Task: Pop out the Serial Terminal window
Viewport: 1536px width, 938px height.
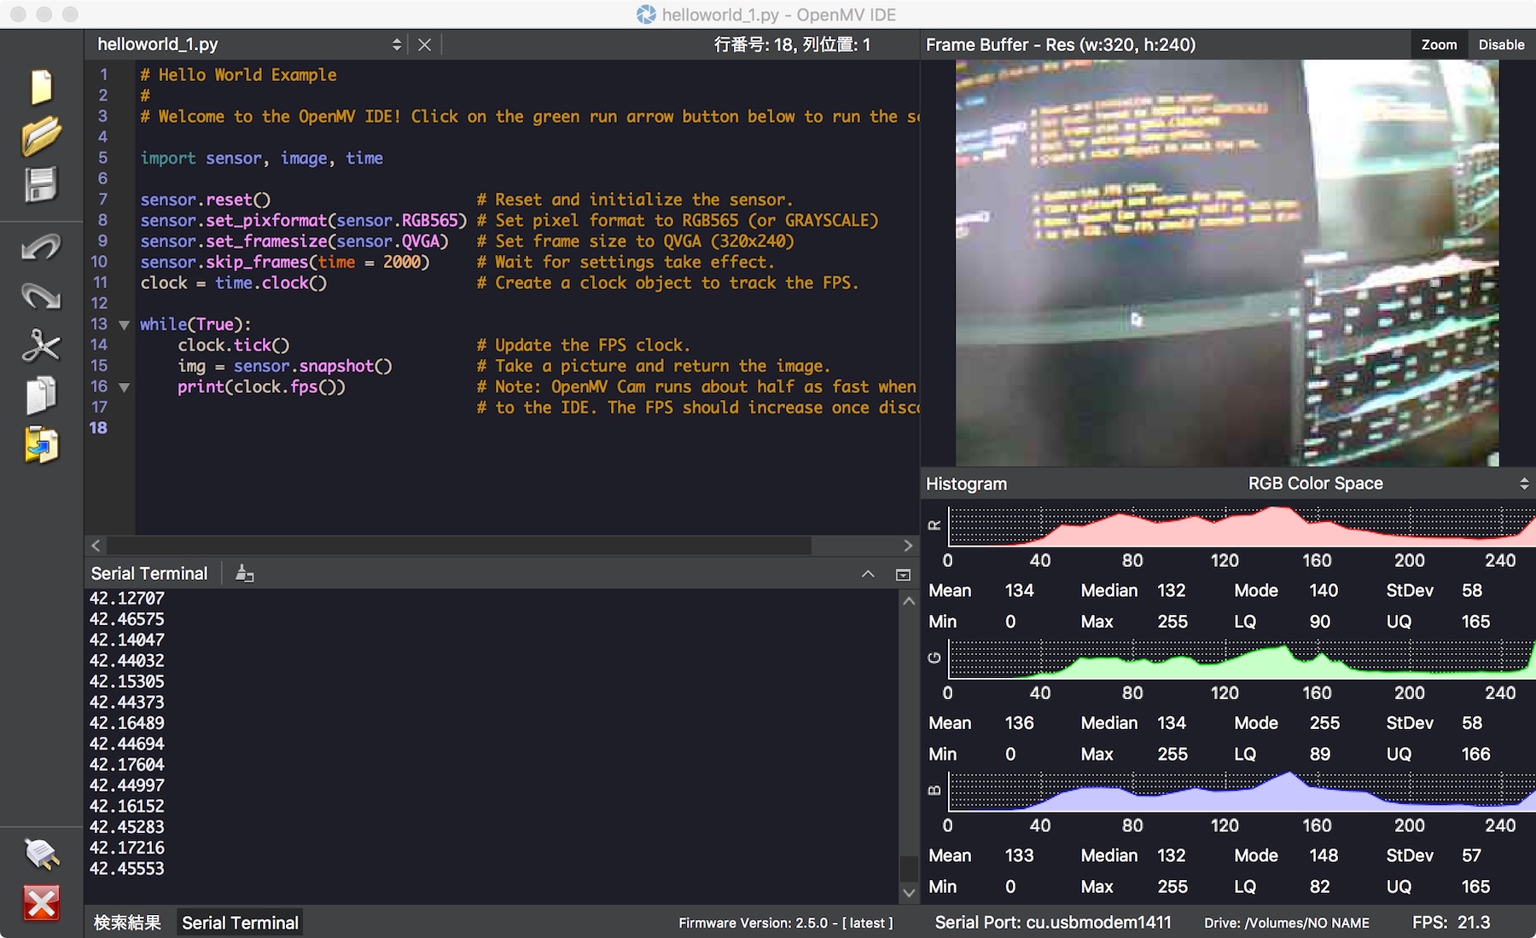Action: click(x=903, y=575)
